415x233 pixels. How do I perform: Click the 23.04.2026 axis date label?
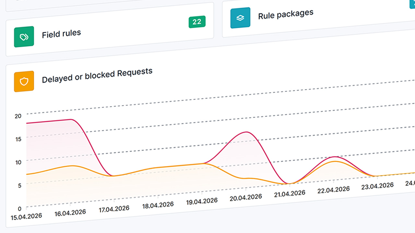(x=377, y=185)
